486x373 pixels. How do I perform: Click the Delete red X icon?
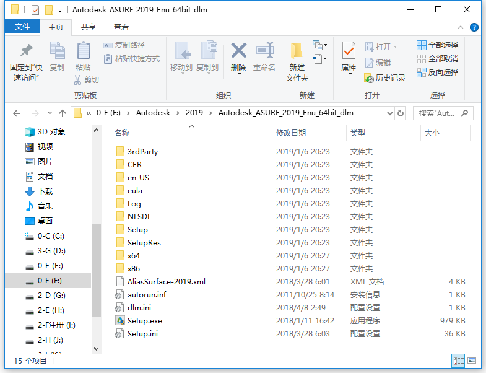pos(238,51)
